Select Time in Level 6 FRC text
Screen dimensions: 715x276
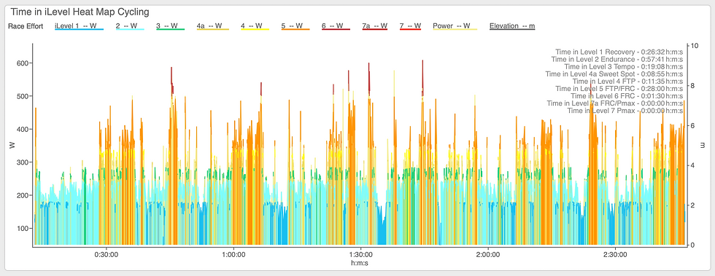627,95
